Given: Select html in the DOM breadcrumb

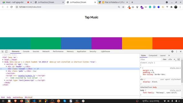Looking at the screenshot, I should [x=3, y=97].
